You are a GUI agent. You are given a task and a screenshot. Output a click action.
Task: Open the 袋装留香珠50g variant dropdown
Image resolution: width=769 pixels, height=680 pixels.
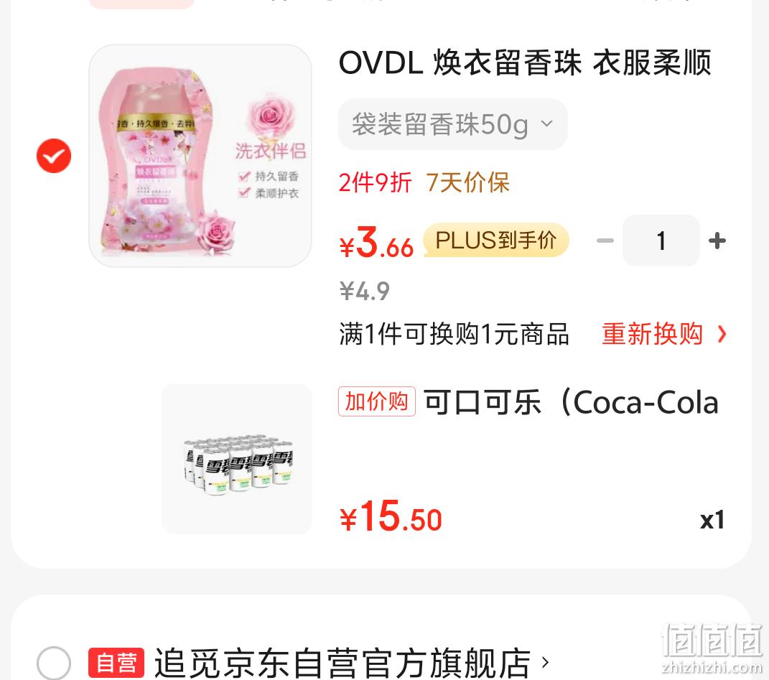click(x=452, y=124)
